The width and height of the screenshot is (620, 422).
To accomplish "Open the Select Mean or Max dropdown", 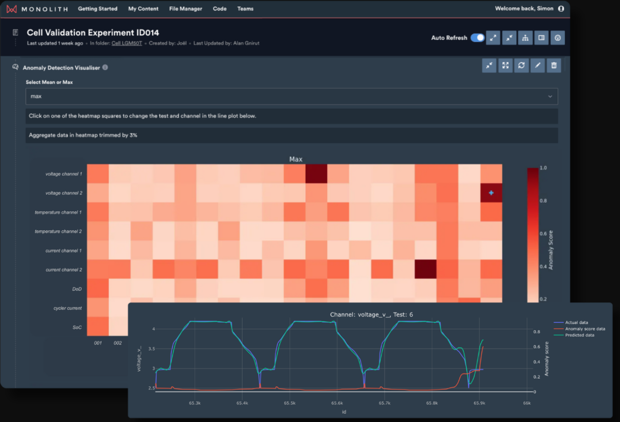I will [x=291, y=96].
